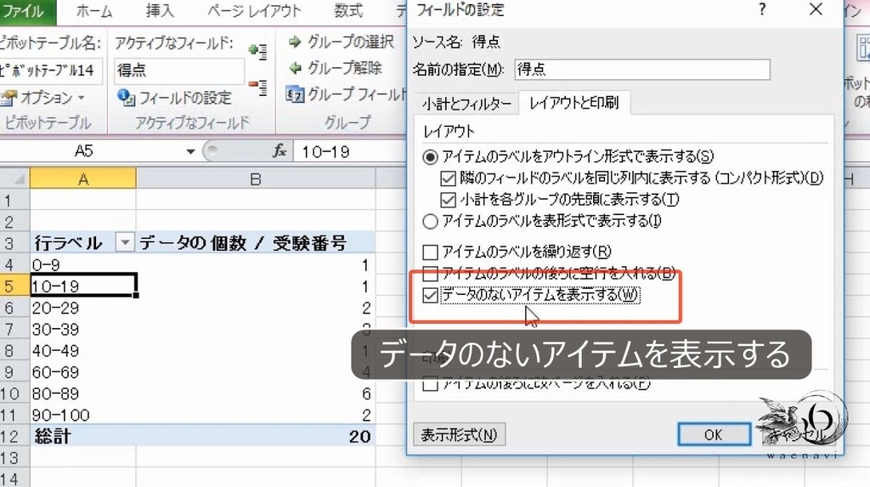Click cell with 30-39 label
The width and height of the screenshot is (870, 487).
click(83, 329)
